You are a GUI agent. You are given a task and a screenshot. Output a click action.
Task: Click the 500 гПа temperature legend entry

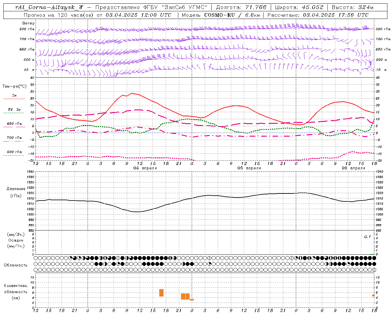click(14, 152)
